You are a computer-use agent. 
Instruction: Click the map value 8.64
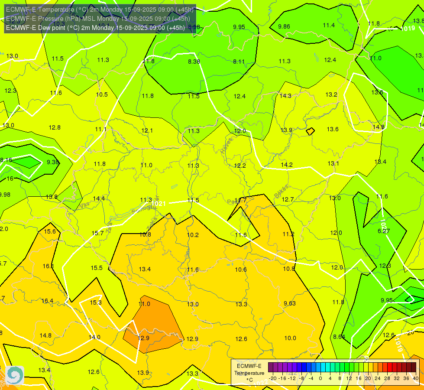(x=339, y=337)
